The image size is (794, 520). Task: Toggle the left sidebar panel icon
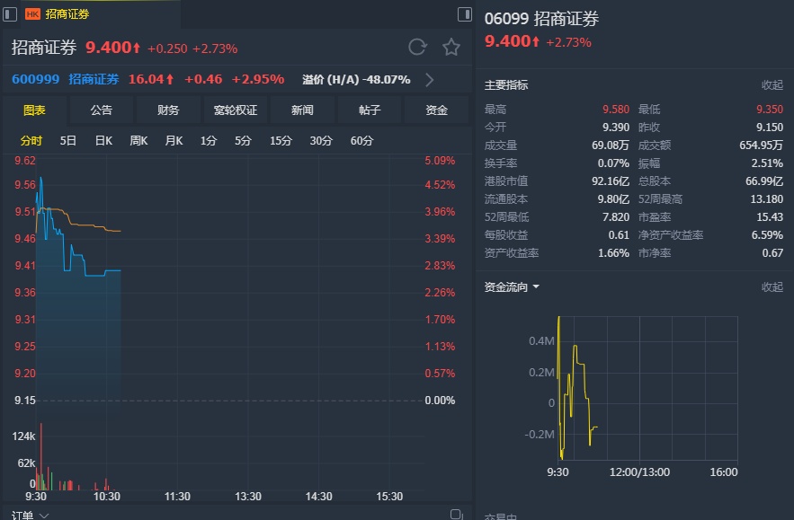pos(10,14)
